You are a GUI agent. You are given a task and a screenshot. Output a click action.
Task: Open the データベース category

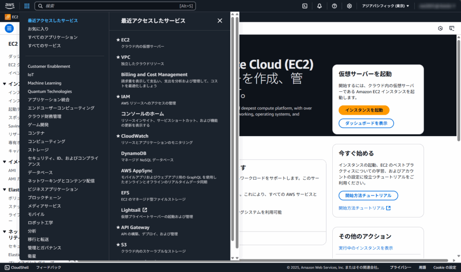click(x=40, y=173)
